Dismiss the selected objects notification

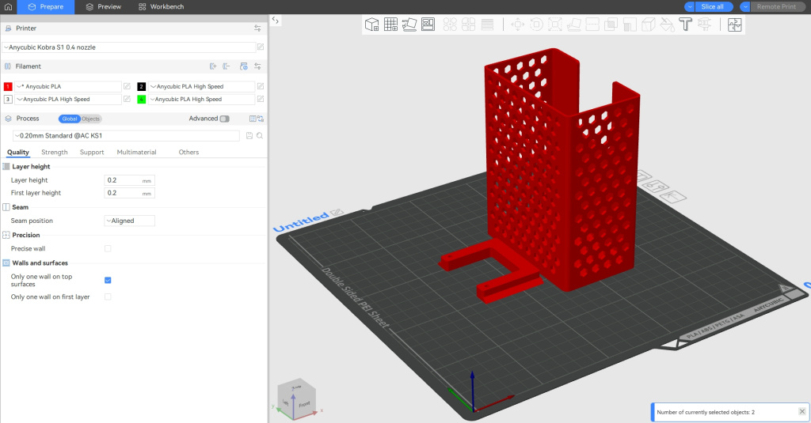(801, 412)
